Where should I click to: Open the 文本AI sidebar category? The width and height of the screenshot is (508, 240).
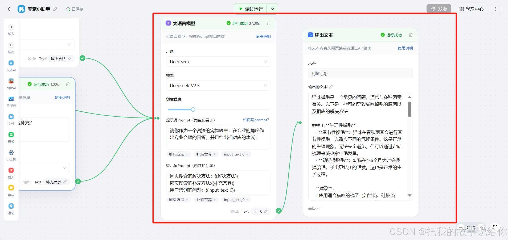[x=11, y=66]
